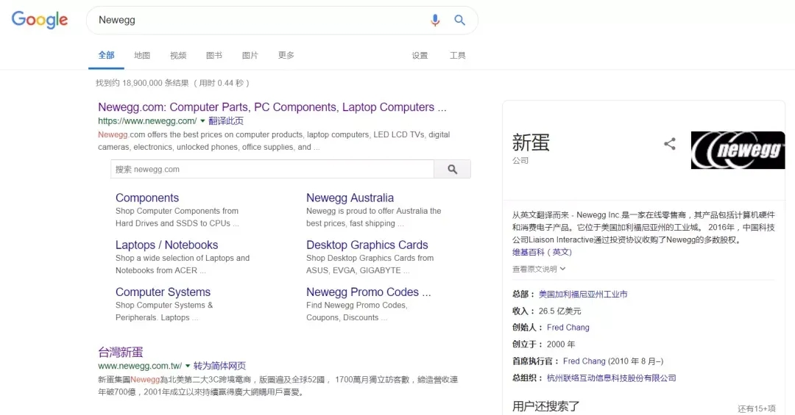Open the Components sitelink
Image resolution: width=795 pixels, height=415 pixels.
click(x=147, y=198)
